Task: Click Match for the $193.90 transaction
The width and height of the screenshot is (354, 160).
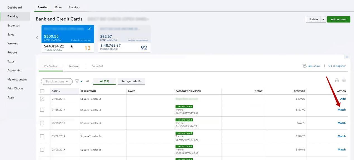Action: pyautogui.click(x=342, y=110)
